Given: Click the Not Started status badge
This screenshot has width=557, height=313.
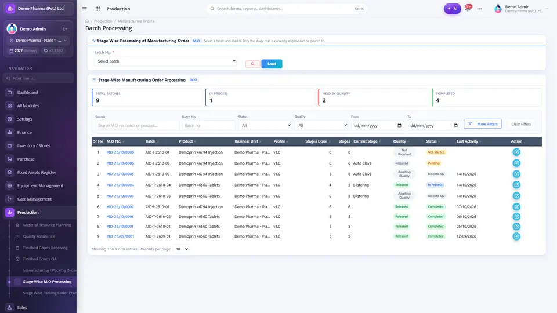Looking at the screenshot, I should (436, 152).
